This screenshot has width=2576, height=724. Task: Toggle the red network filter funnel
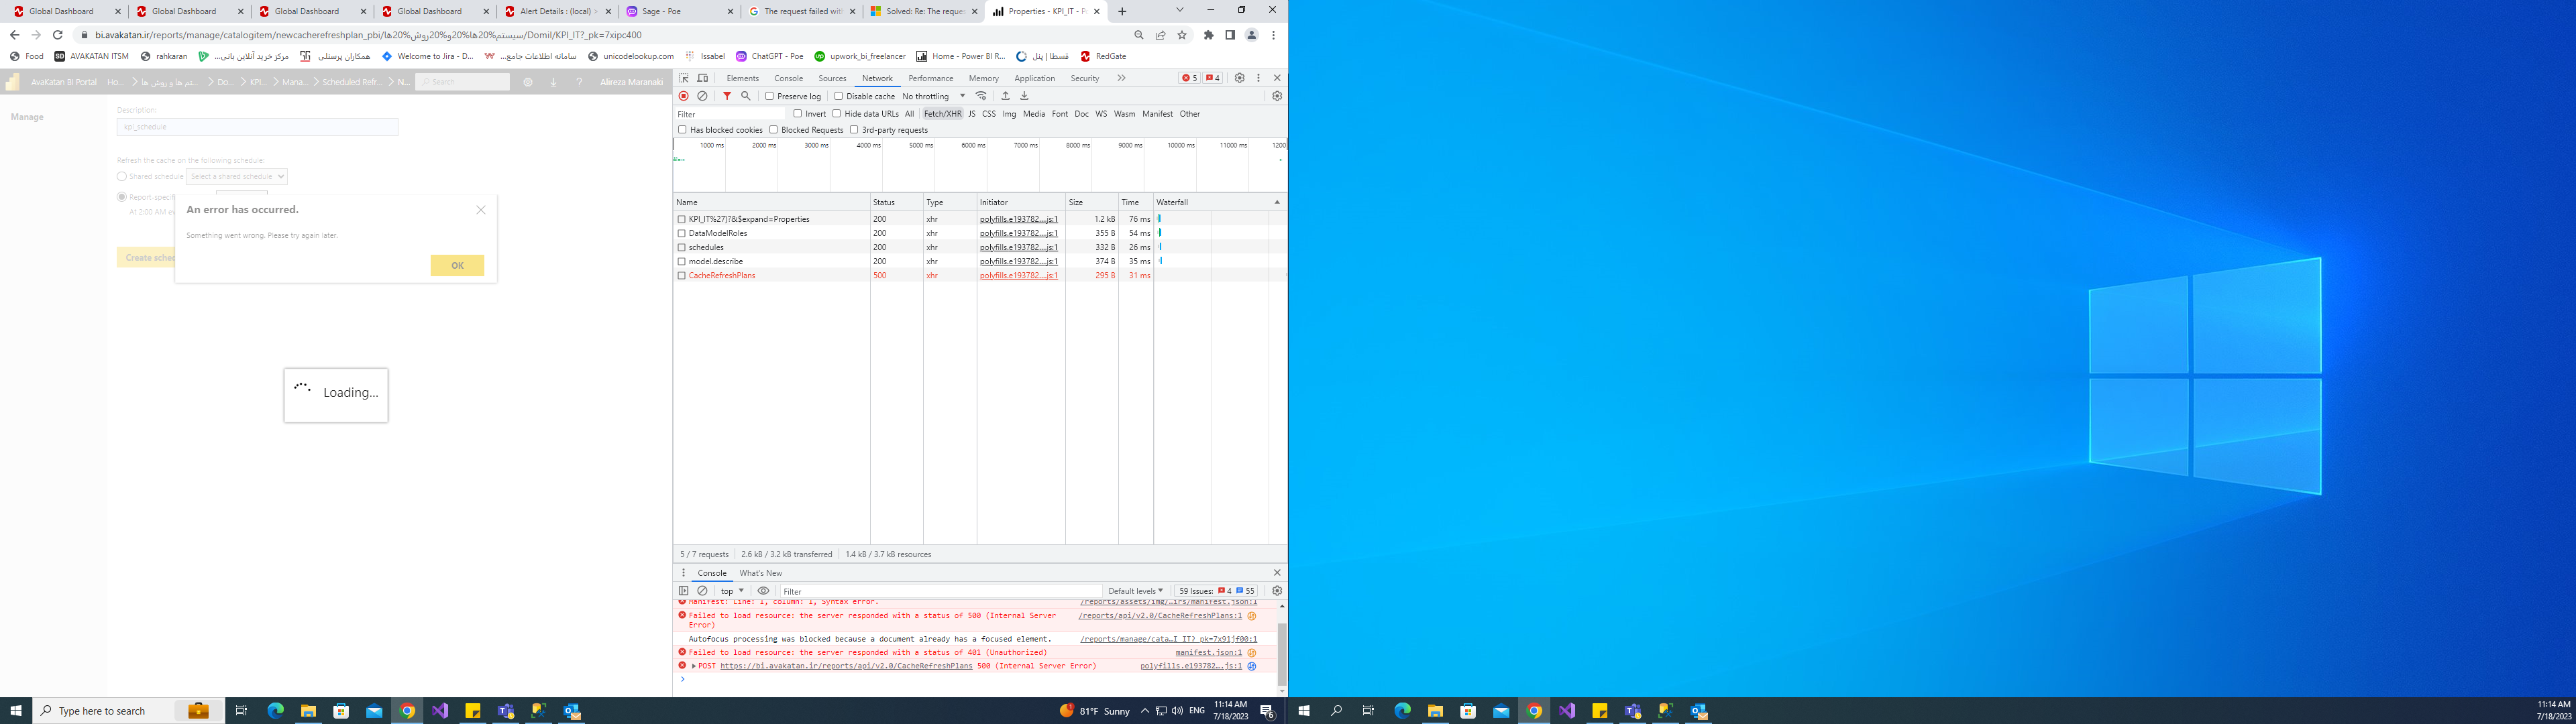click(727, 96)
